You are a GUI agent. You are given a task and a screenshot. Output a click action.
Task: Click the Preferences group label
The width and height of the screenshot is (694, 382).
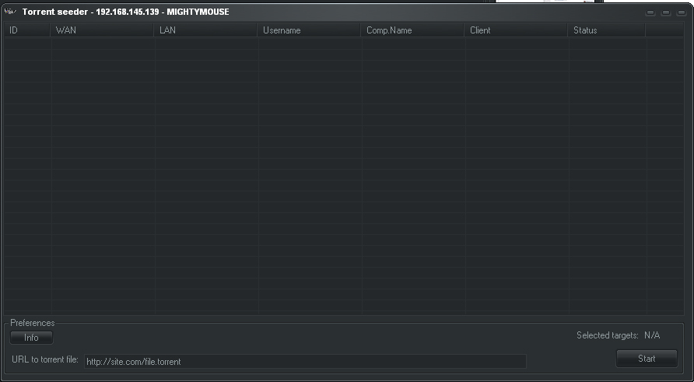pyautogui.click(x=33, y=323)
